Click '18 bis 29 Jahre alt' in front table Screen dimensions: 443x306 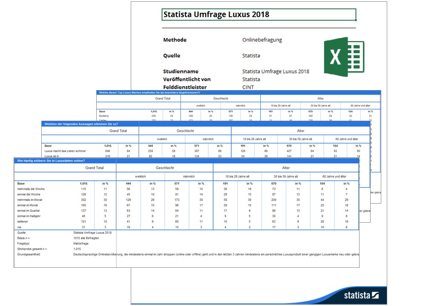(237, 176)
